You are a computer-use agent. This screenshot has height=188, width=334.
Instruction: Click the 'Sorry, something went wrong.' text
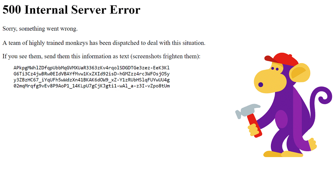[40, 28]
